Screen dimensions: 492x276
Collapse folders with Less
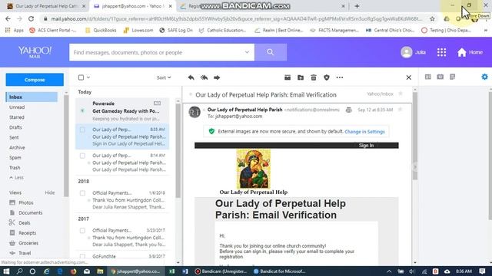click(17, 177)
